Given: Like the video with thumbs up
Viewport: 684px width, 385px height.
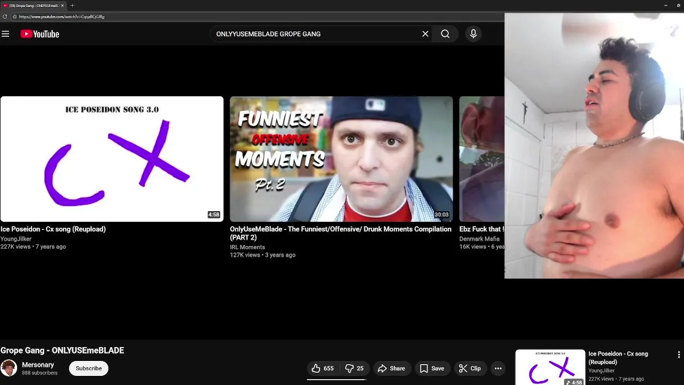Looking at the screenshot, I should point(323,368).
